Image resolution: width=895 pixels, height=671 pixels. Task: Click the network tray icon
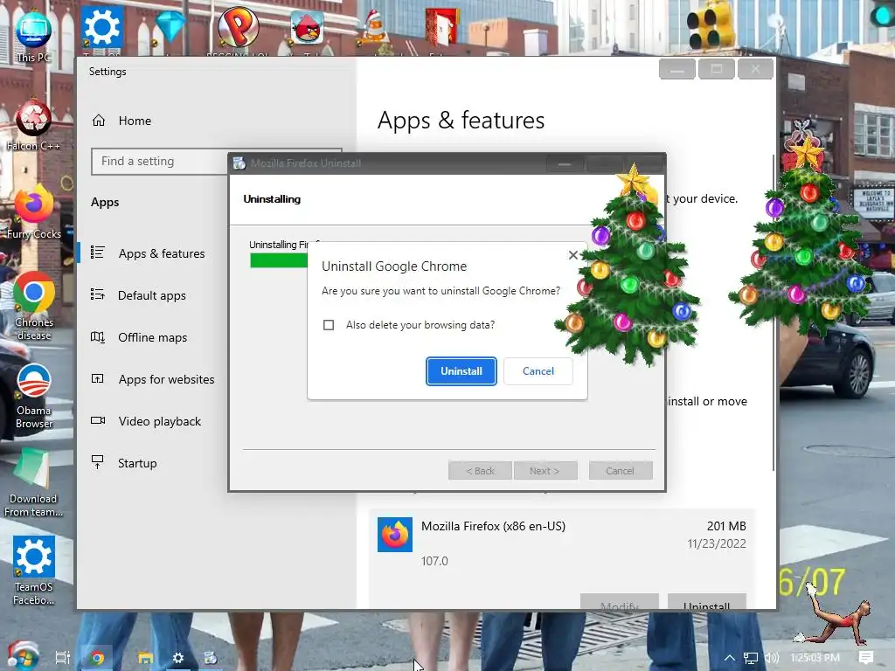click(751, 658)
